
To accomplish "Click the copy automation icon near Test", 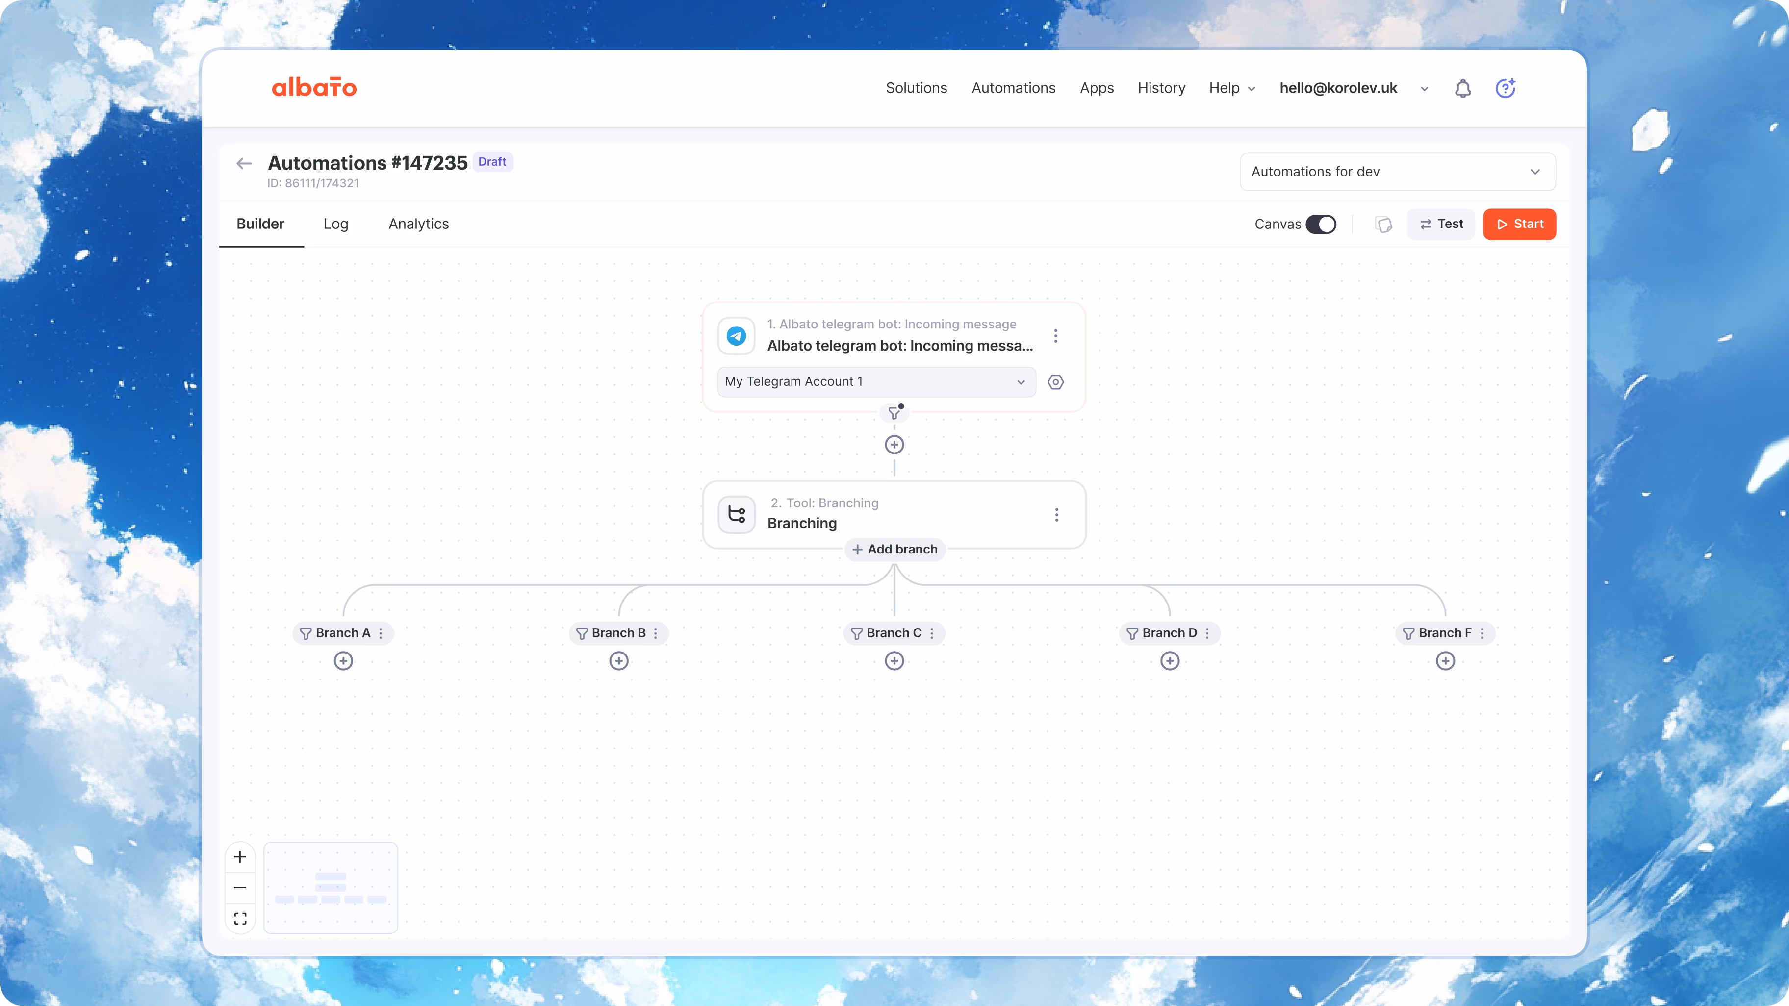I will coord(1383,224).
